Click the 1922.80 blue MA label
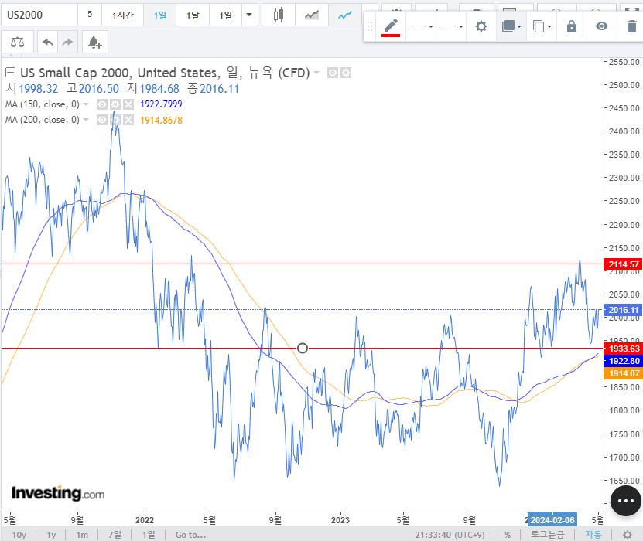 (x=624, y=361)
